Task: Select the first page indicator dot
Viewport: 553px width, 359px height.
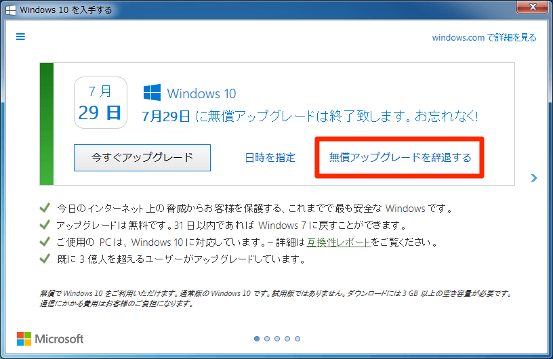Action: pos(257,339)
